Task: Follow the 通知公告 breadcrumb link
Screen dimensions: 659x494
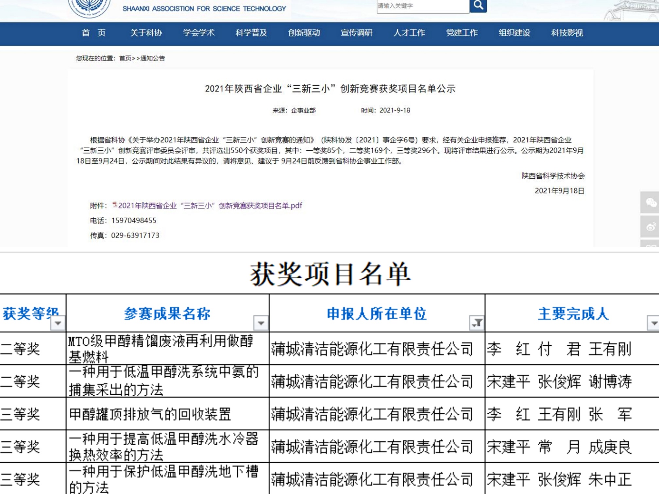Action: coord(153,58)
